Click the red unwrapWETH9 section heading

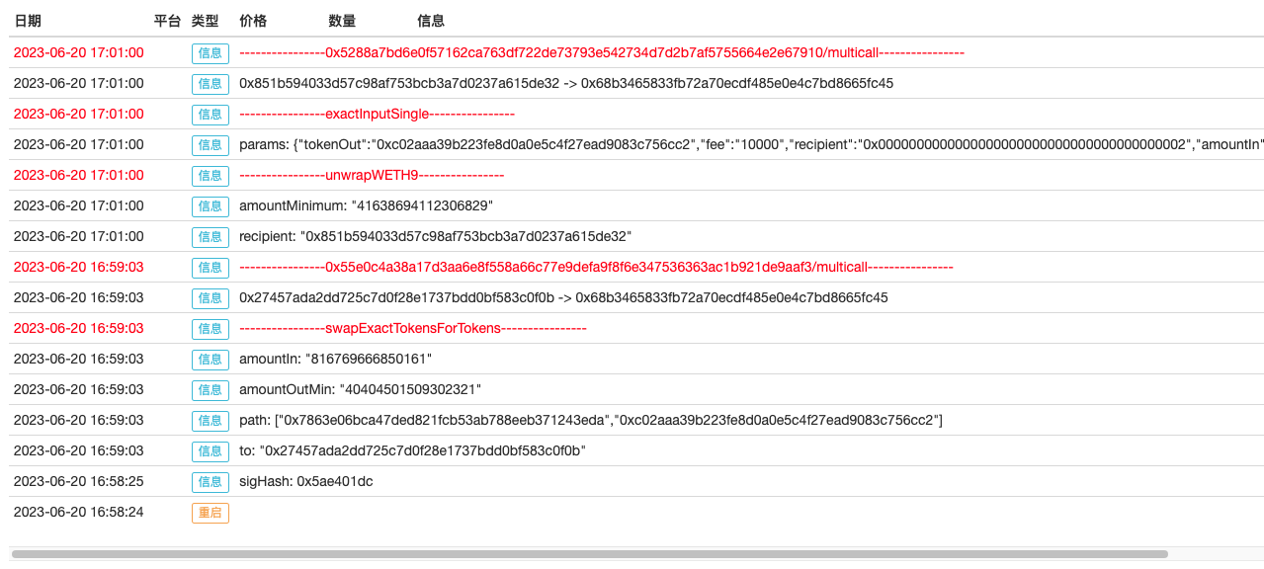pos(372,175)
